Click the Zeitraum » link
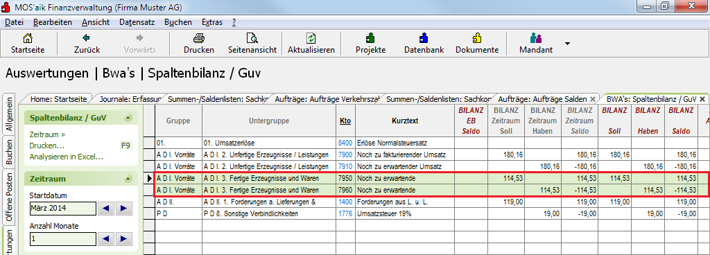This screenshot has height=255, width=710. pyautogui.click(x=47, y=134)
